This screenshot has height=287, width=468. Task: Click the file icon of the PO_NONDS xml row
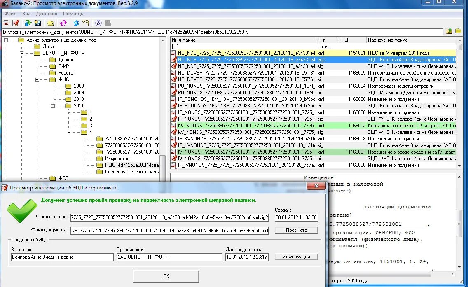pyautogui.click(x=173, y=86)
